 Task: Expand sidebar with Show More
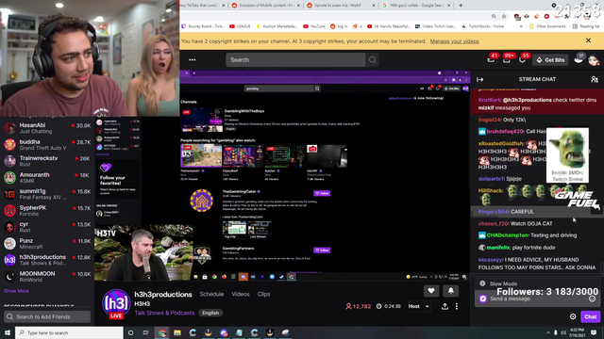[x=16, y=291]
